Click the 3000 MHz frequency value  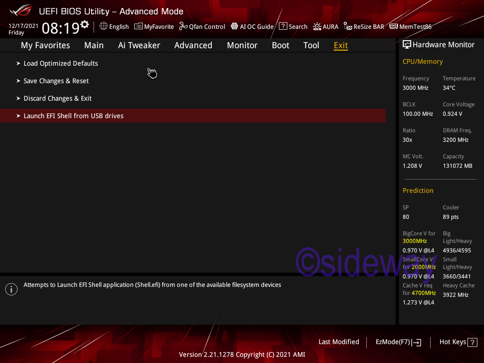click(415, 88)
